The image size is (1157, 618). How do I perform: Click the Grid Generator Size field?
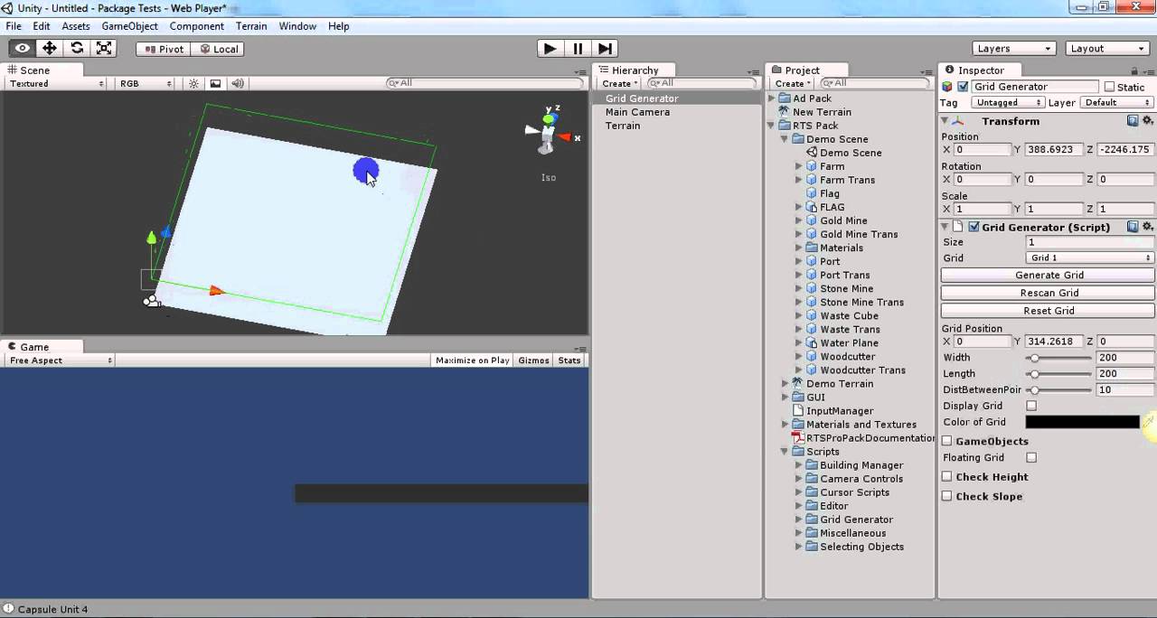tap(1090, 242)
